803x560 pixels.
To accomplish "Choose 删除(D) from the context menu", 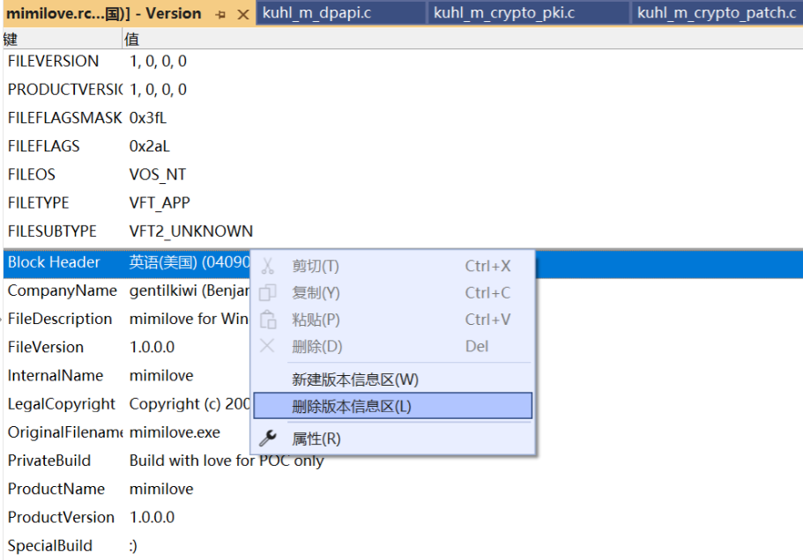I will (x=393, y=346).
